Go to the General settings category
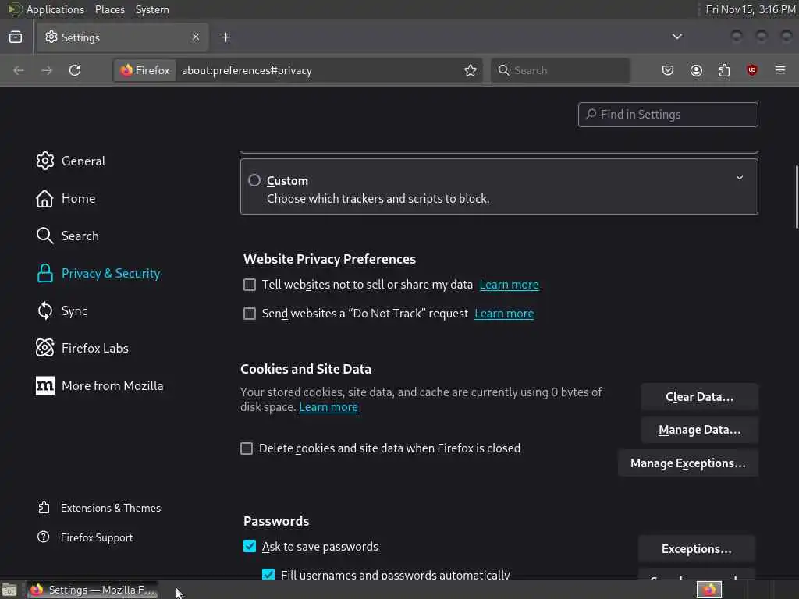 click(83, 161)
